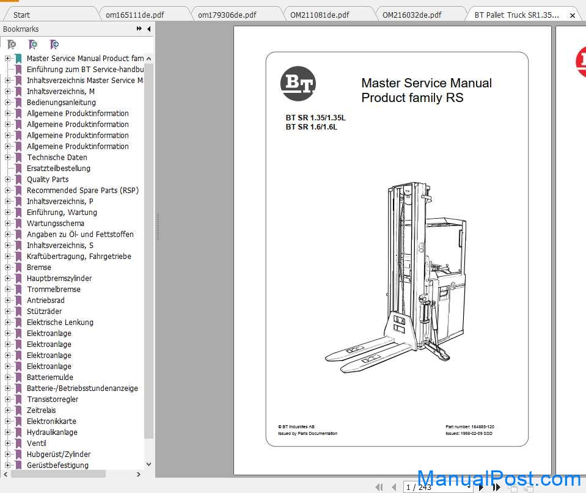Click the scroll-down arrow of the bookmarks list
Viewport: 586px width, 493px height.
point(148,464)
